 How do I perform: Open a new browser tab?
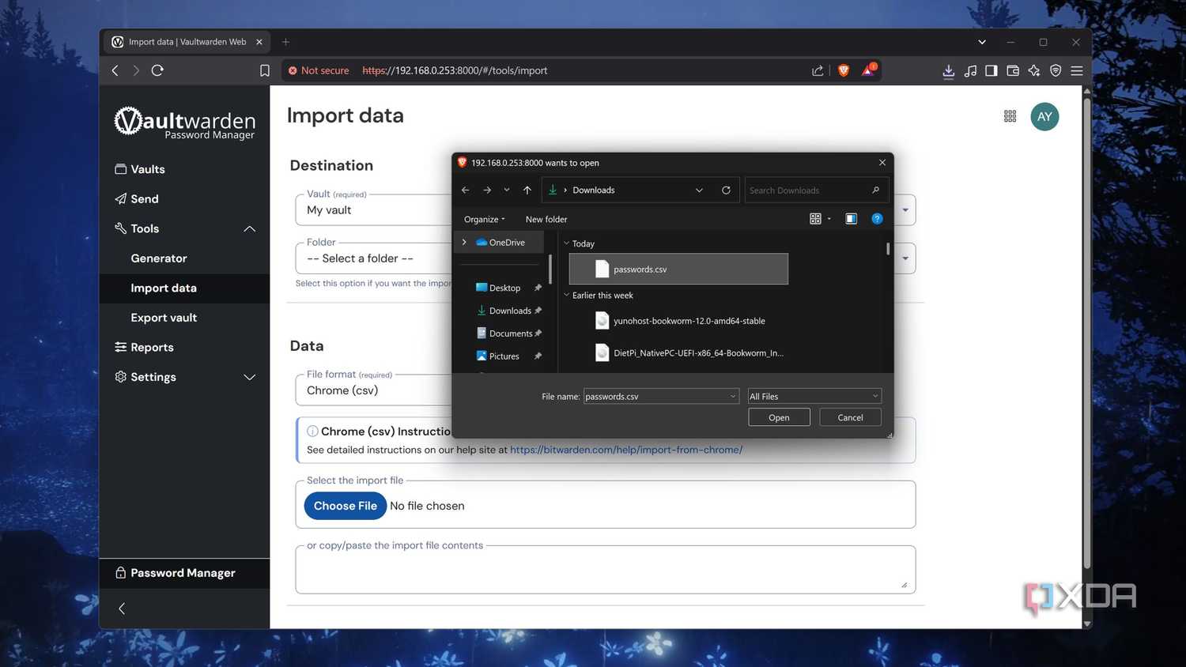pos(285,42)
